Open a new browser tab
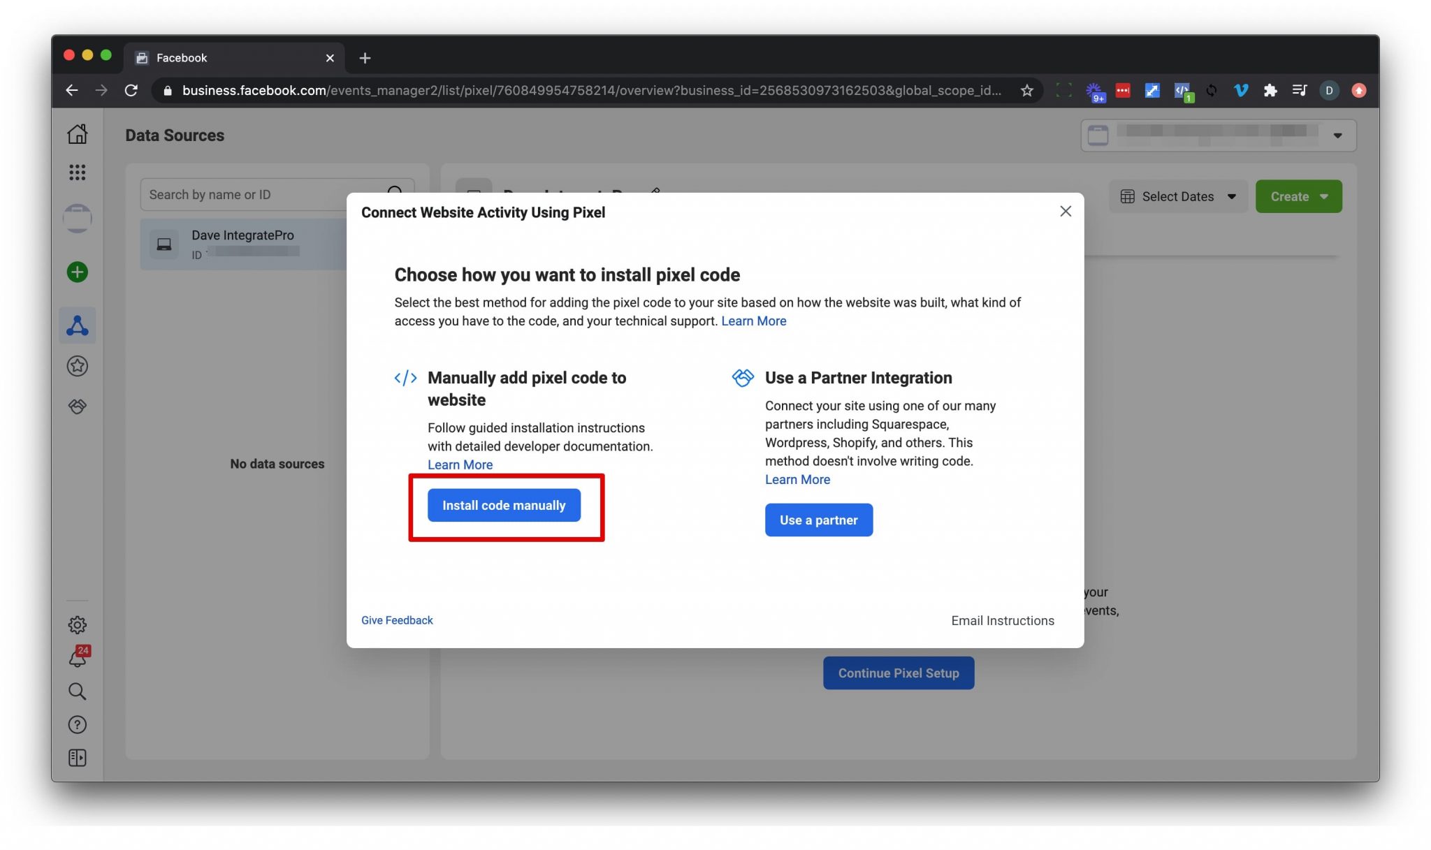This screenshot has height=850, width=1431. pyautogui.click(x=364, y=57)
